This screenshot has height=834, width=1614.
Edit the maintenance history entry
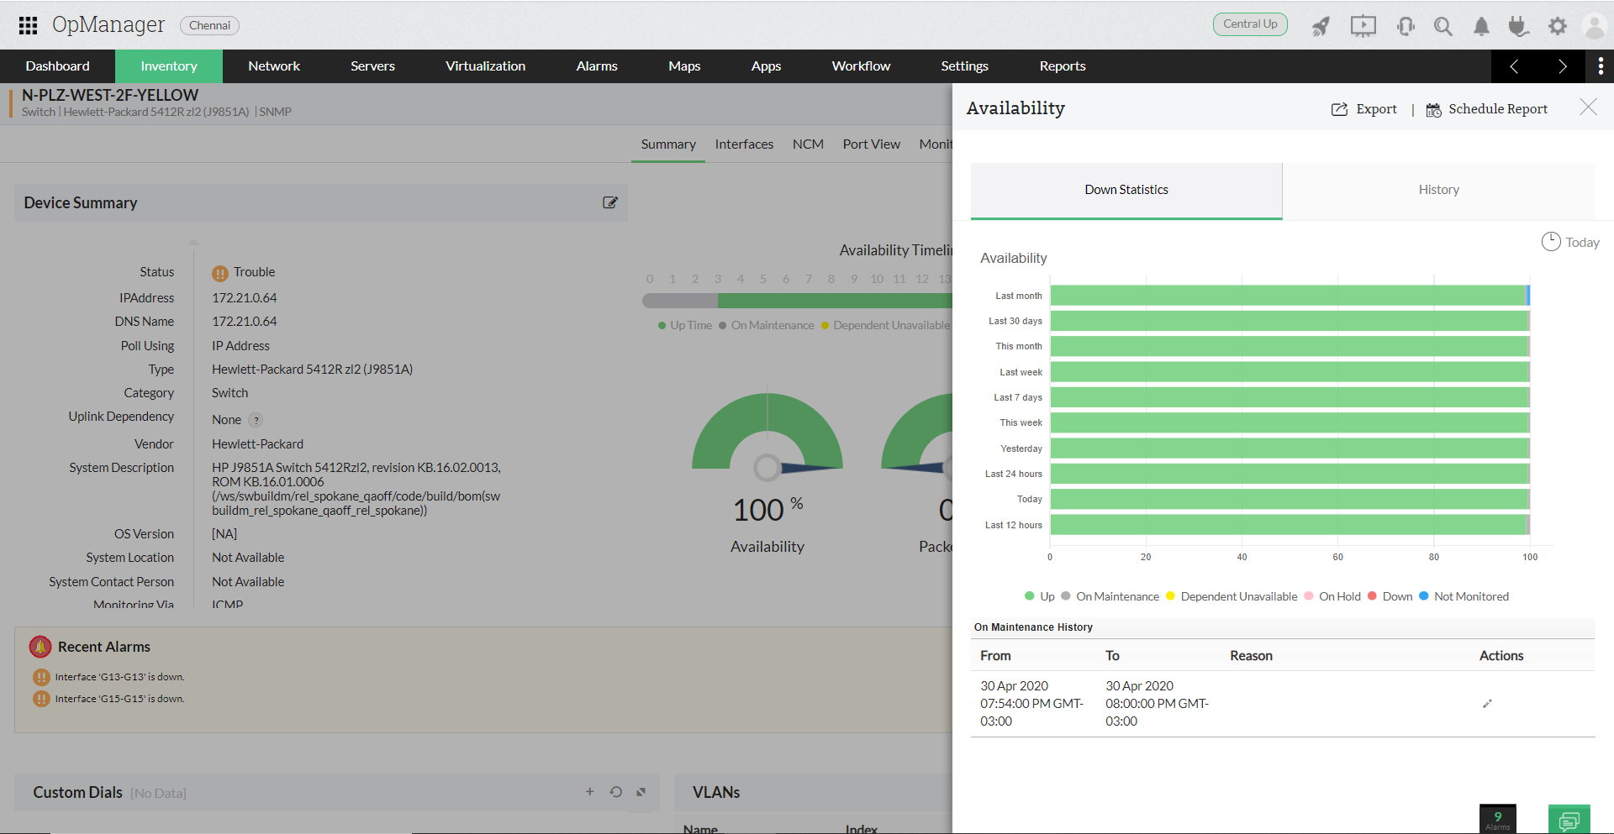1487,704
